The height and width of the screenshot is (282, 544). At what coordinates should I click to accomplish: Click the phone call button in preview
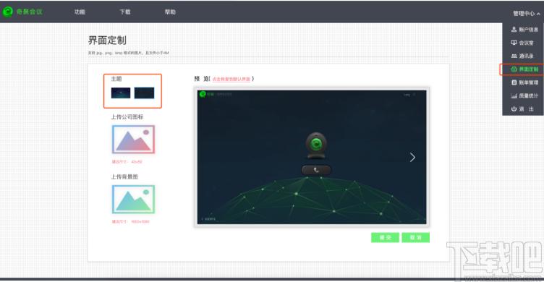coord(316,170)
